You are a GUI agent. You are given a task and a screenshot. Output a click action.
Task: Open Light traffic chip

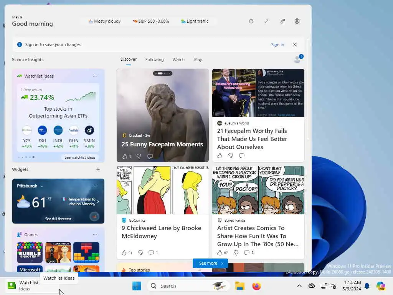click(195, 22)
